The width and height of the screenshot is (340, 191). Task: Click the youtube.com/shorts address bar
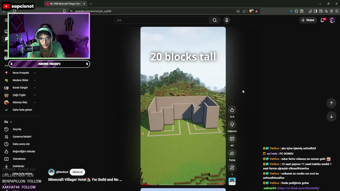(x=93, y=11)
